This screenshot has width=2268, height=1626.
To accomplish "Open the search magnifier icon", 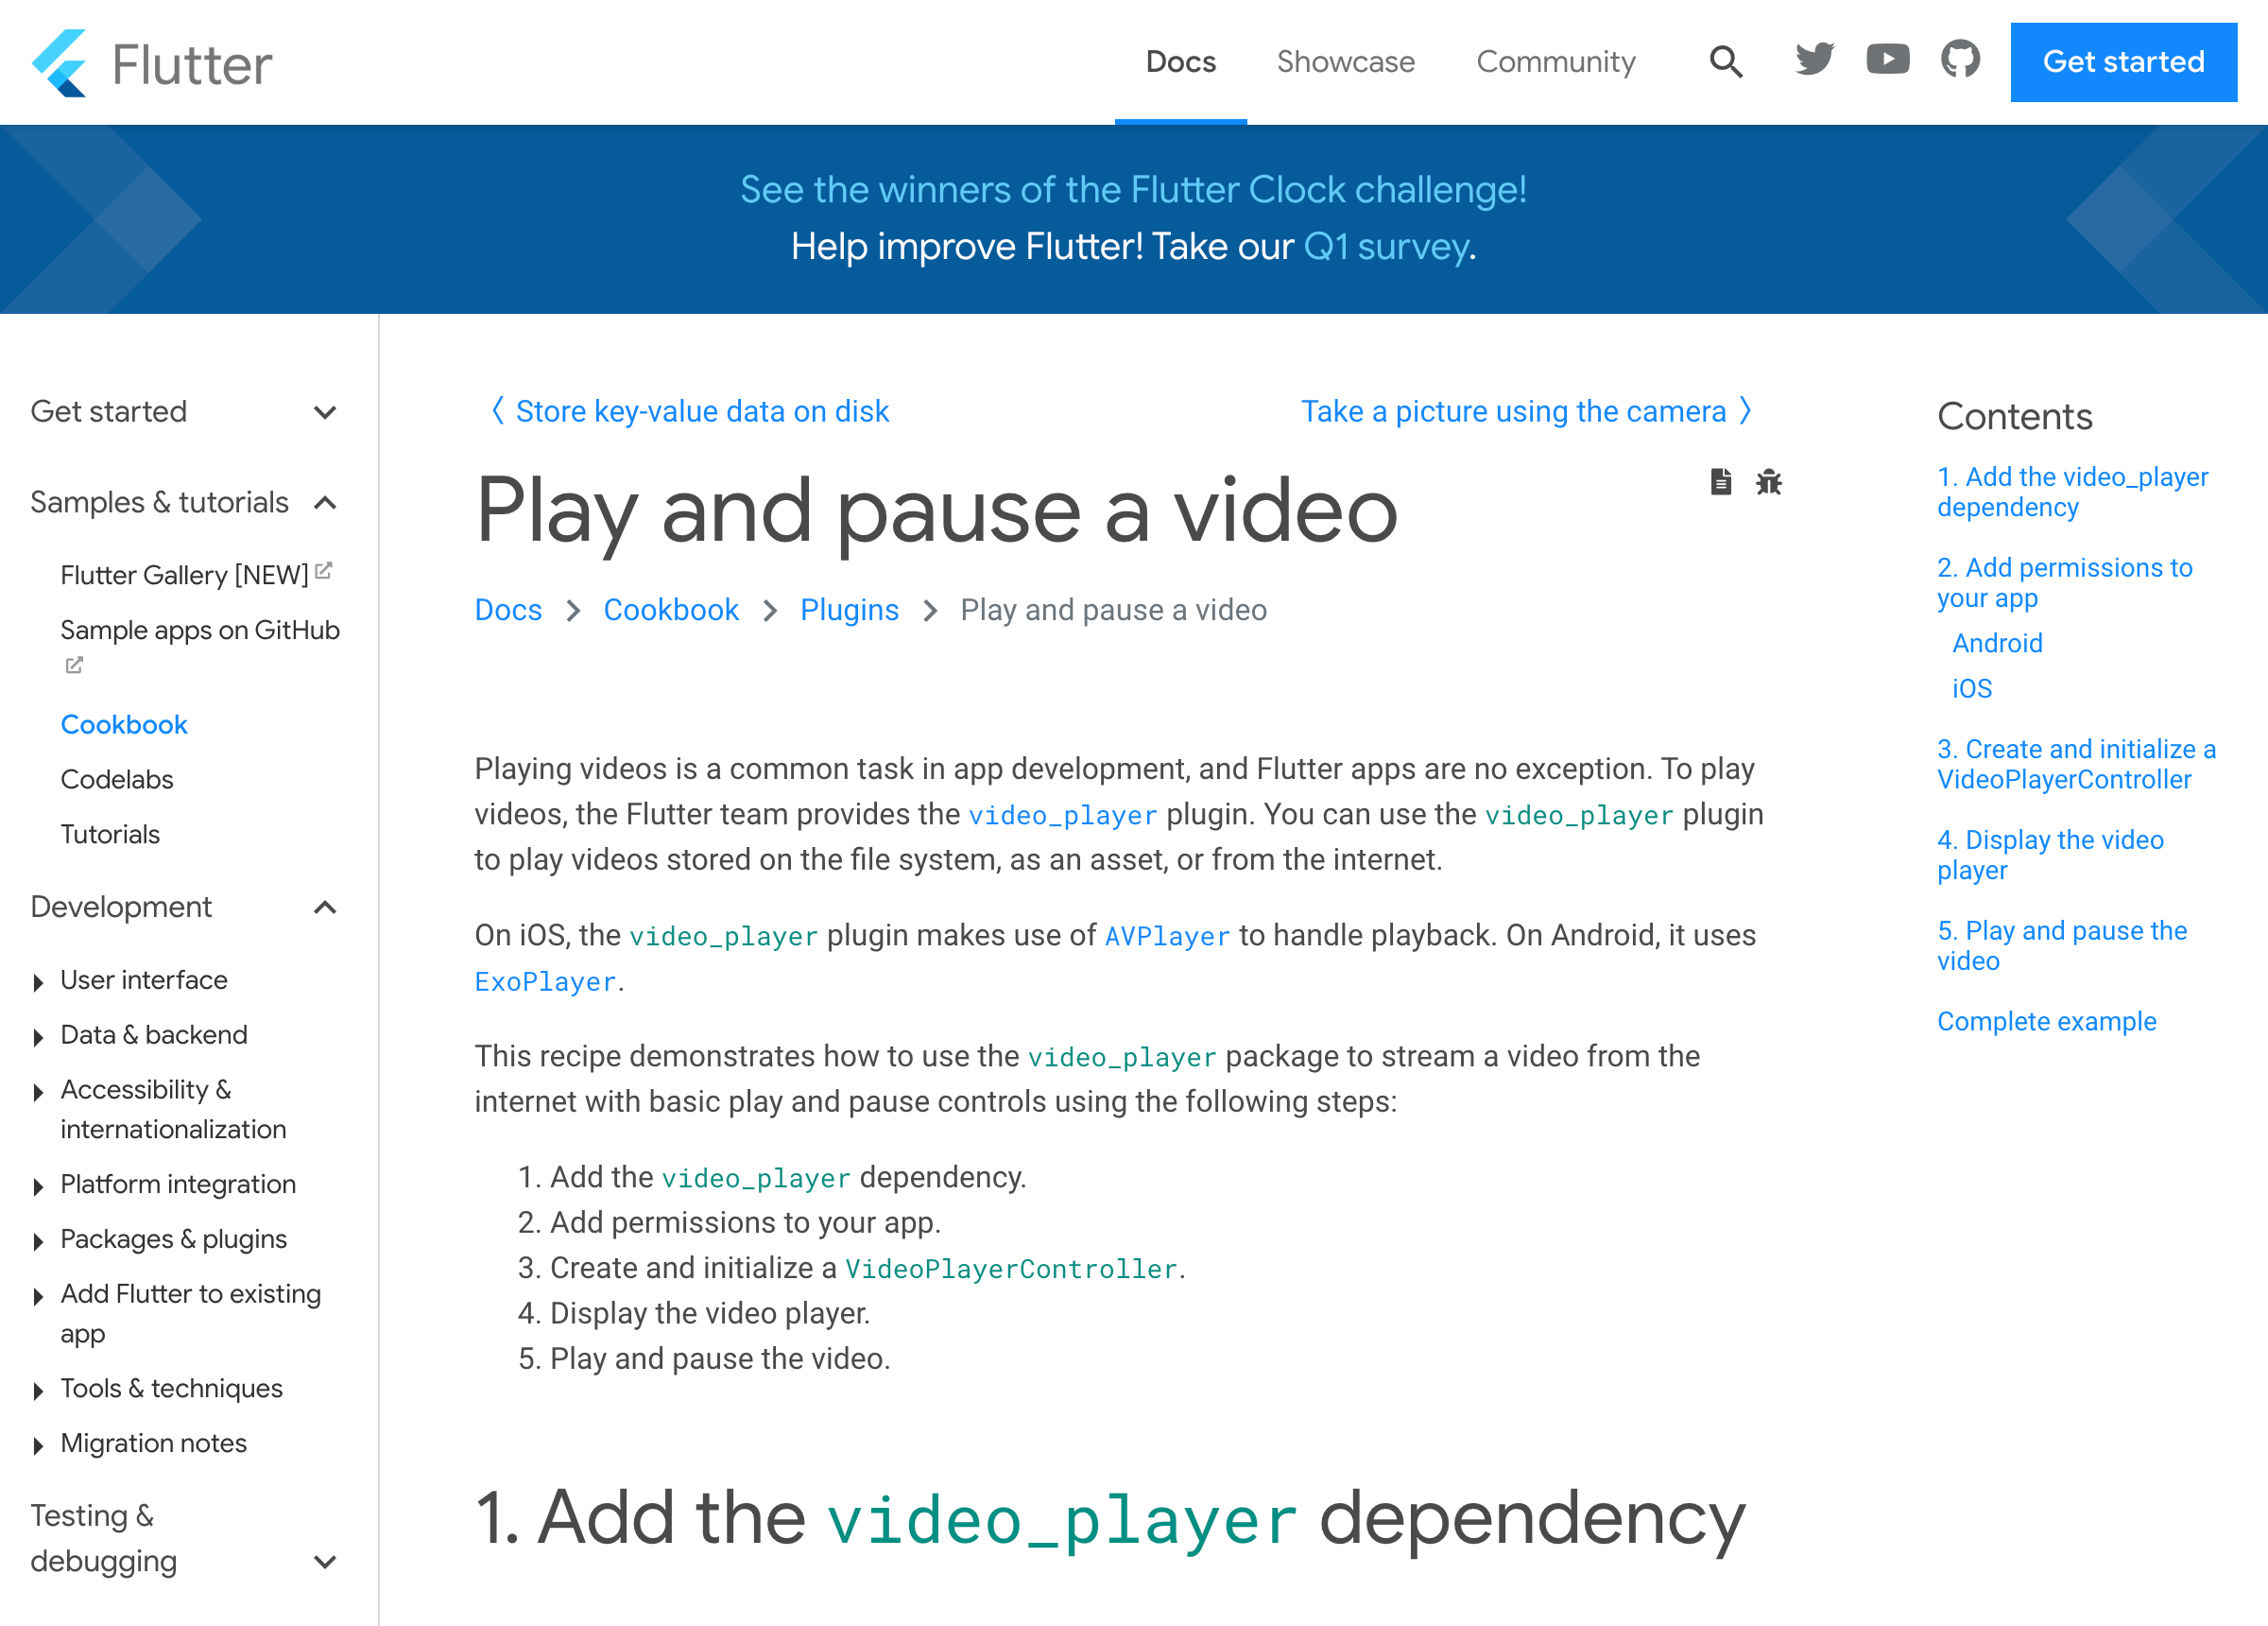I will tap(1726, 62).
